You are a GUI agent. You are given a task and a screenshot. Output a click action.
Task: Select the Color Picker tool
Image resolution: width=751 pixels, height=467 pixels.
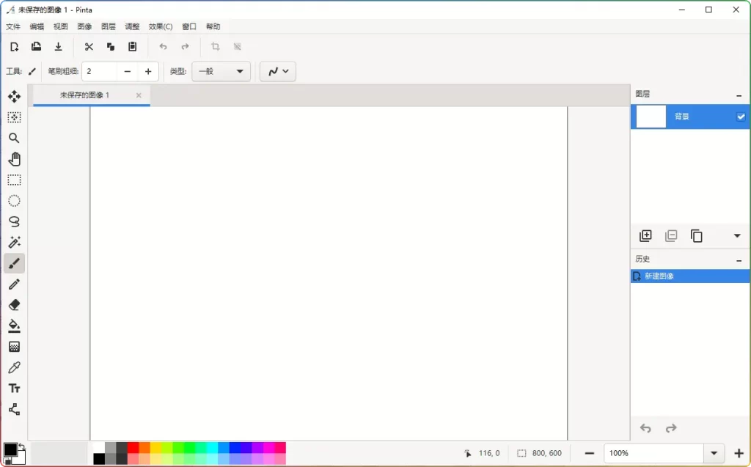pyautogui.click(x=14, y=367)
